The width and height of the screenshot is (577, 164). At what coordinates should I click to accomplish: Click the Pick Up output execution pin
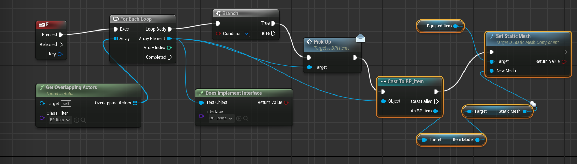click(x=355, y=58)
